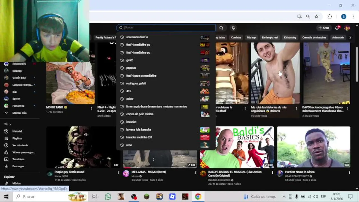This screenshot has height=202, width=359.
Task: Open Chrome extensions puzzle icon
Action: pos(330,17)
